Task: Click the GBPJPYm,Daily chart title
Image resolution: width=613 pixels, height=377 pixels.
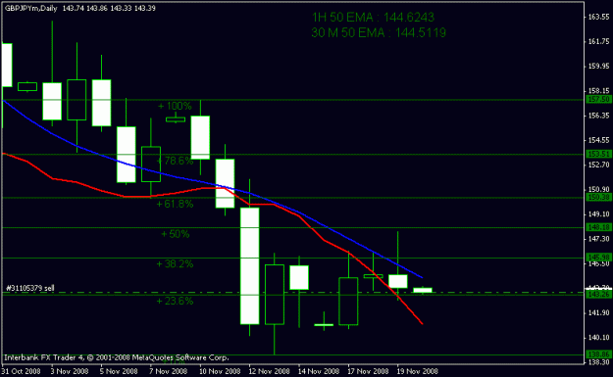Action: coord(30,8)
